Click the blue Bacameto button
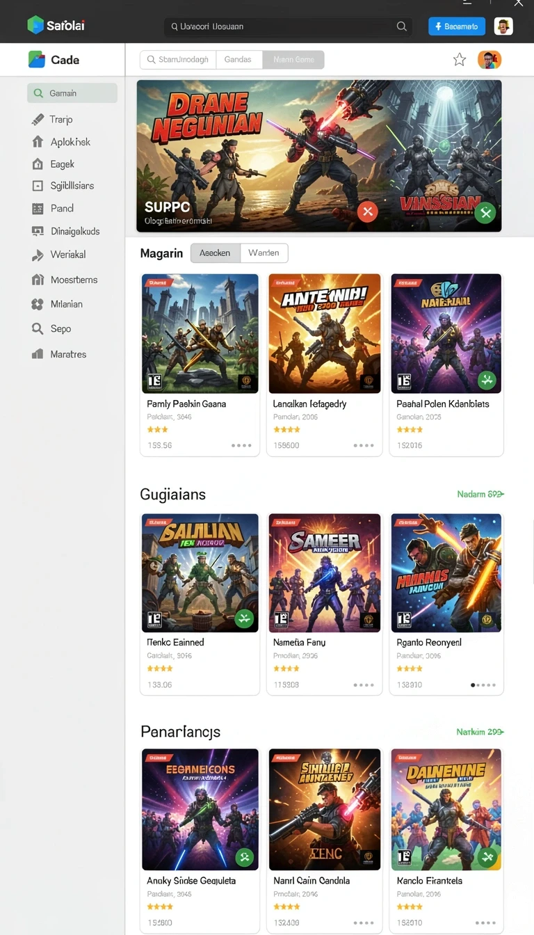The width and height of the screenshot is (534, 935). 457,26
